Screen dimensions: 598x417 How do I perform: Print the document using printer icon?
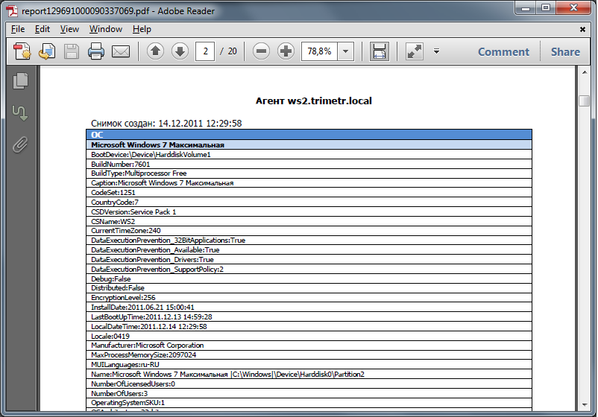point(95,51)
